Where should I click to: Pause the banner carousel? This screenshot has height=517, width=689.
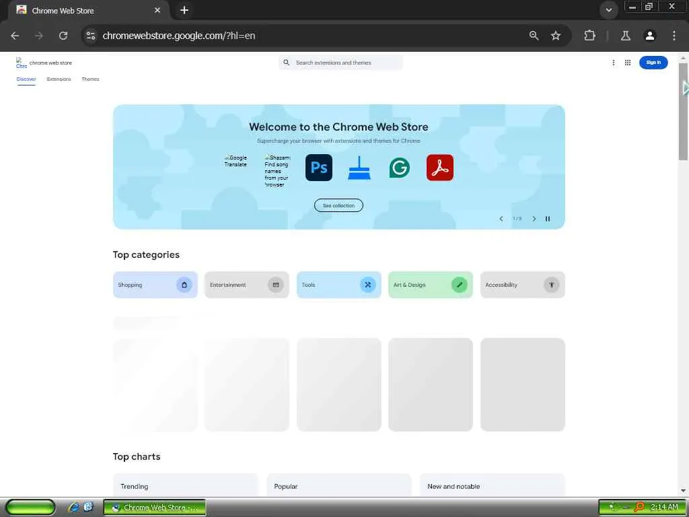pyautogui.click(x=548, y=219)
